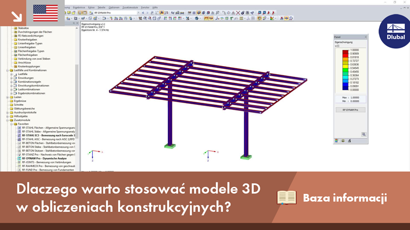Viewport: 410px width, 230px height.
Task: Close the project navigator pane
Action: [x=77, y=23]
